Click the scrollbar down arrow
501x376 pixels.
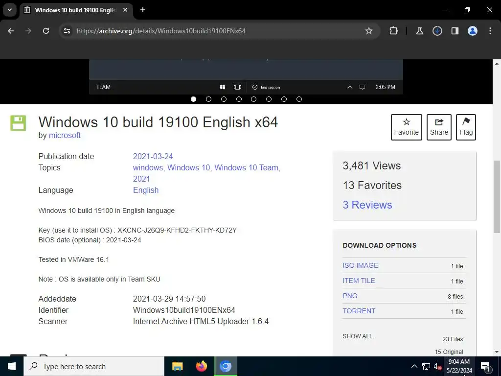click(x=497, y=352)
